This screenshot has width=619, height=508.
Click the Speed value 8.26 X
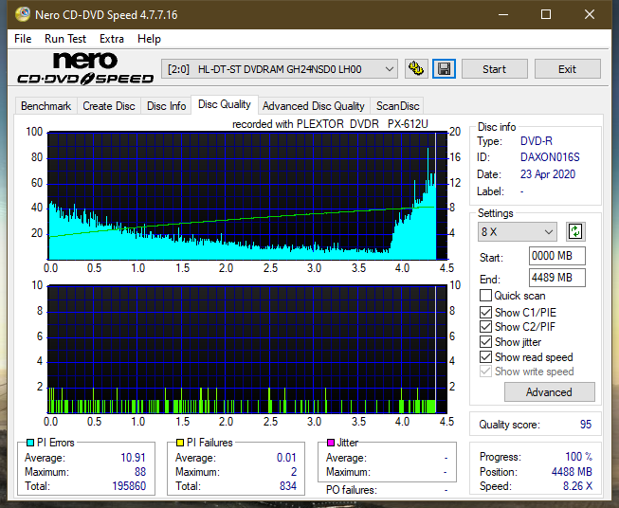tap(577, 486)
